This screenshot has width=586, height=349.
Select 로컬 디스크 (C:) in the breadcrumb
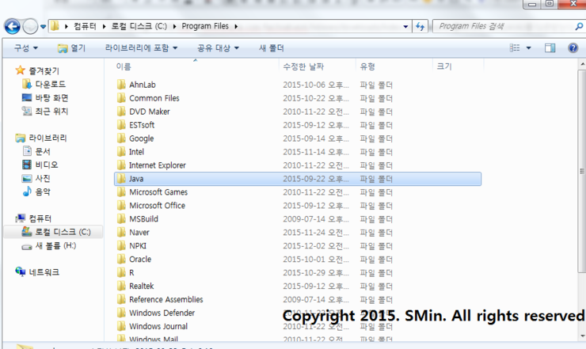(x=139, y=26)
